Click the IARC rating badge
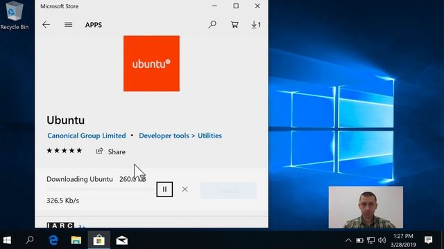 [x=60, y=225]
